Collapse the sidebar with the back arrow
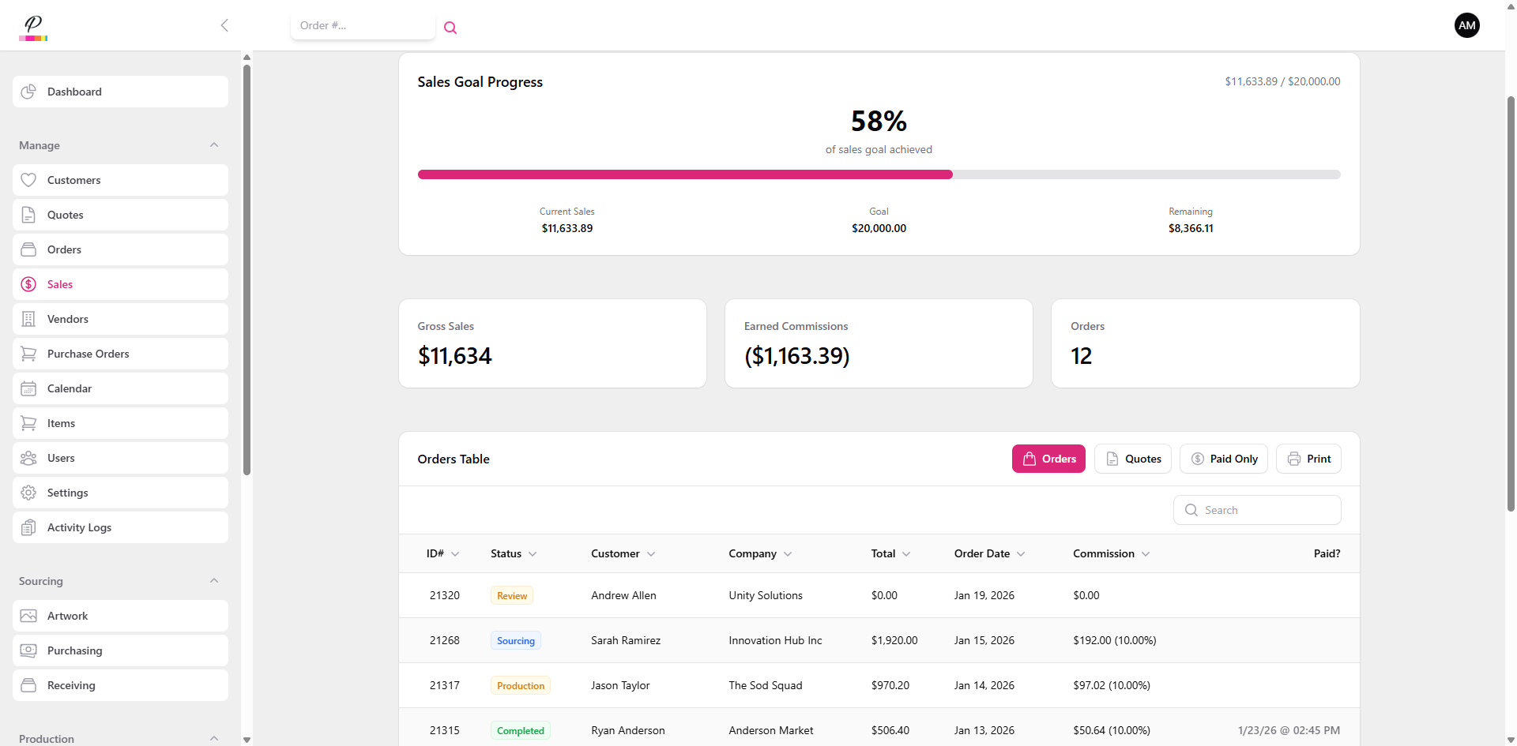The width and height of the screenshot is (1517, 746). [224, 25]
